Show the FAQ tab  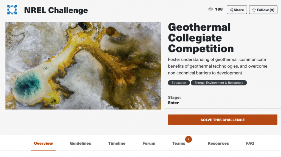coord(250,143)
